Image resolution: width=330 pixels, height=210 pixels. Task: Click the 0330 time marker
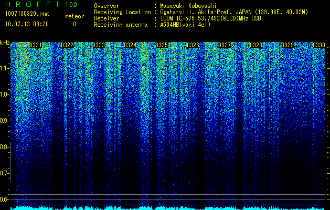click(x=319, y=45)
